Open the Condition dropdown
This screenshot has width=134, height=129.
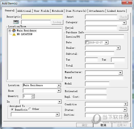click(126, 104)
